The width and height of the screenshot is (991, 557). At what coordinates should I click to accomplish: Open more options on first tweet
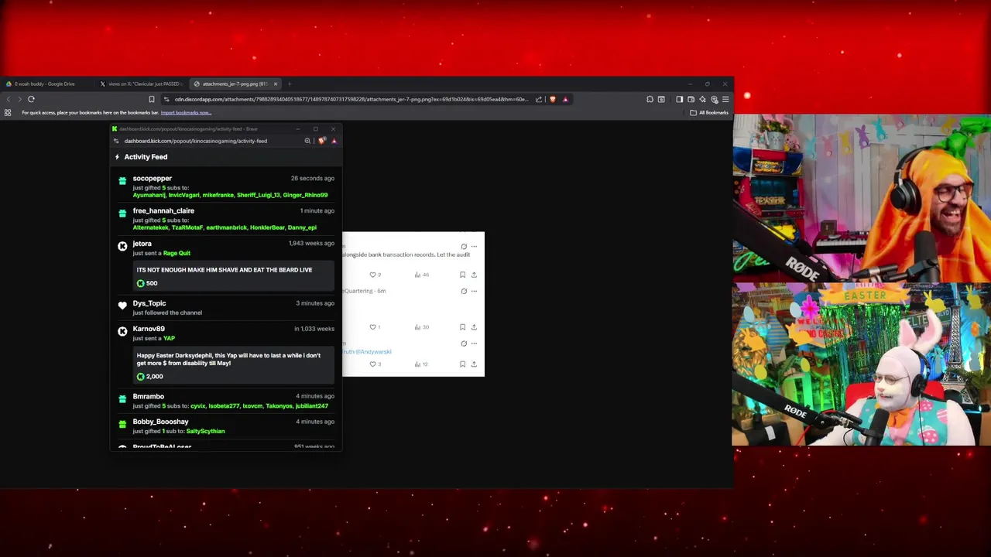pos(474,247)
